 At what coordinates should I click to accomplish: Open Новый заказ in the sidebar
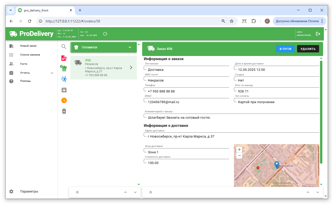click(28, 46)
